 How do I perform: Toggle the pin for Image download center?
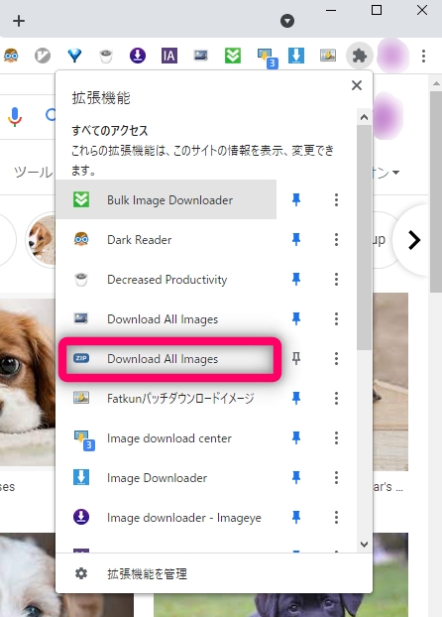point(296,437)
